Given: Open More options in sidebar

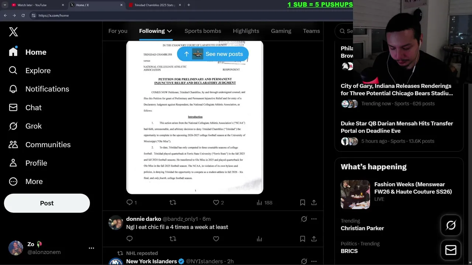Looking at the screenshot, I should pyautogui.click(x=26, y=181).
